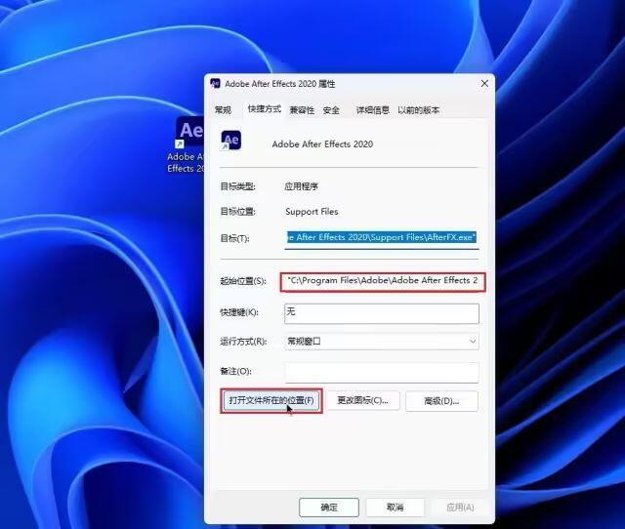This screenshot has height=529, width=625.
Task: Open the 安全 tab
Action: [x=331, y=110]
